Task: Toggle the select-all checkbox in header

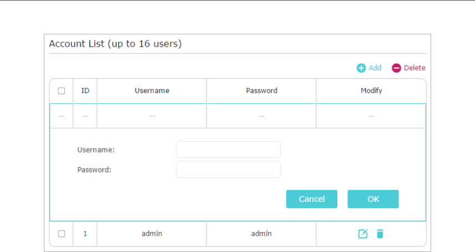Action: 62,90
